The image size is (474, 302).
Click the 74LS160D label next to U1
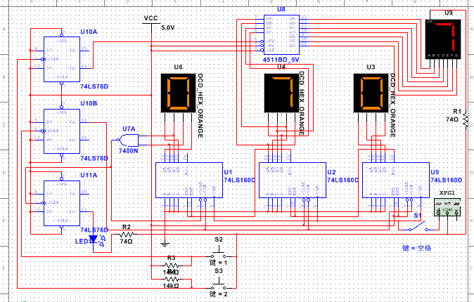pyautogui.click(x=240, y=180)
